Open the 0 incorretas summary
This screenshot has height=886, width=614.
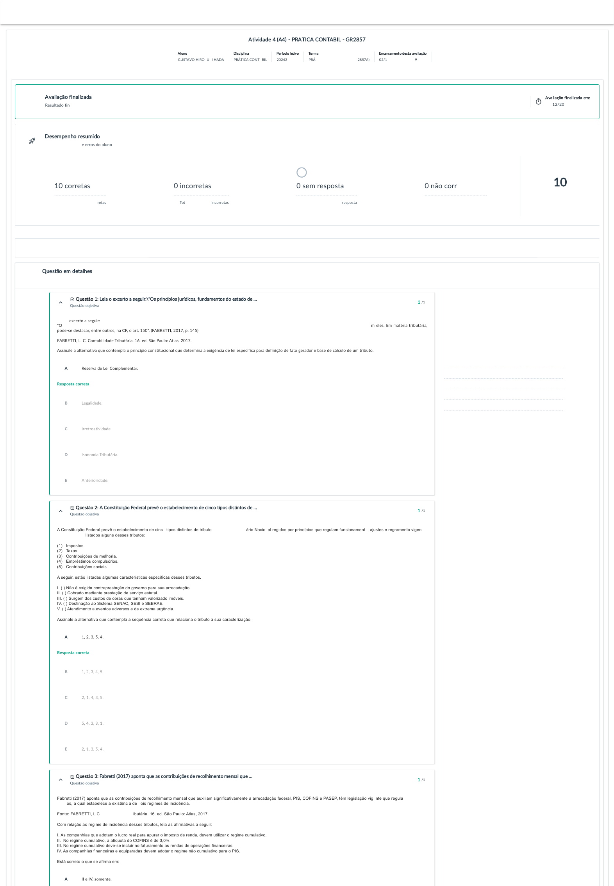(x=193, y=186)
